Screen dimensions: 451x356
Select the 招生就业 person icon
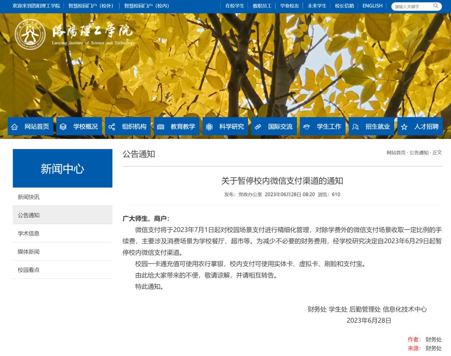coord(355,126)
